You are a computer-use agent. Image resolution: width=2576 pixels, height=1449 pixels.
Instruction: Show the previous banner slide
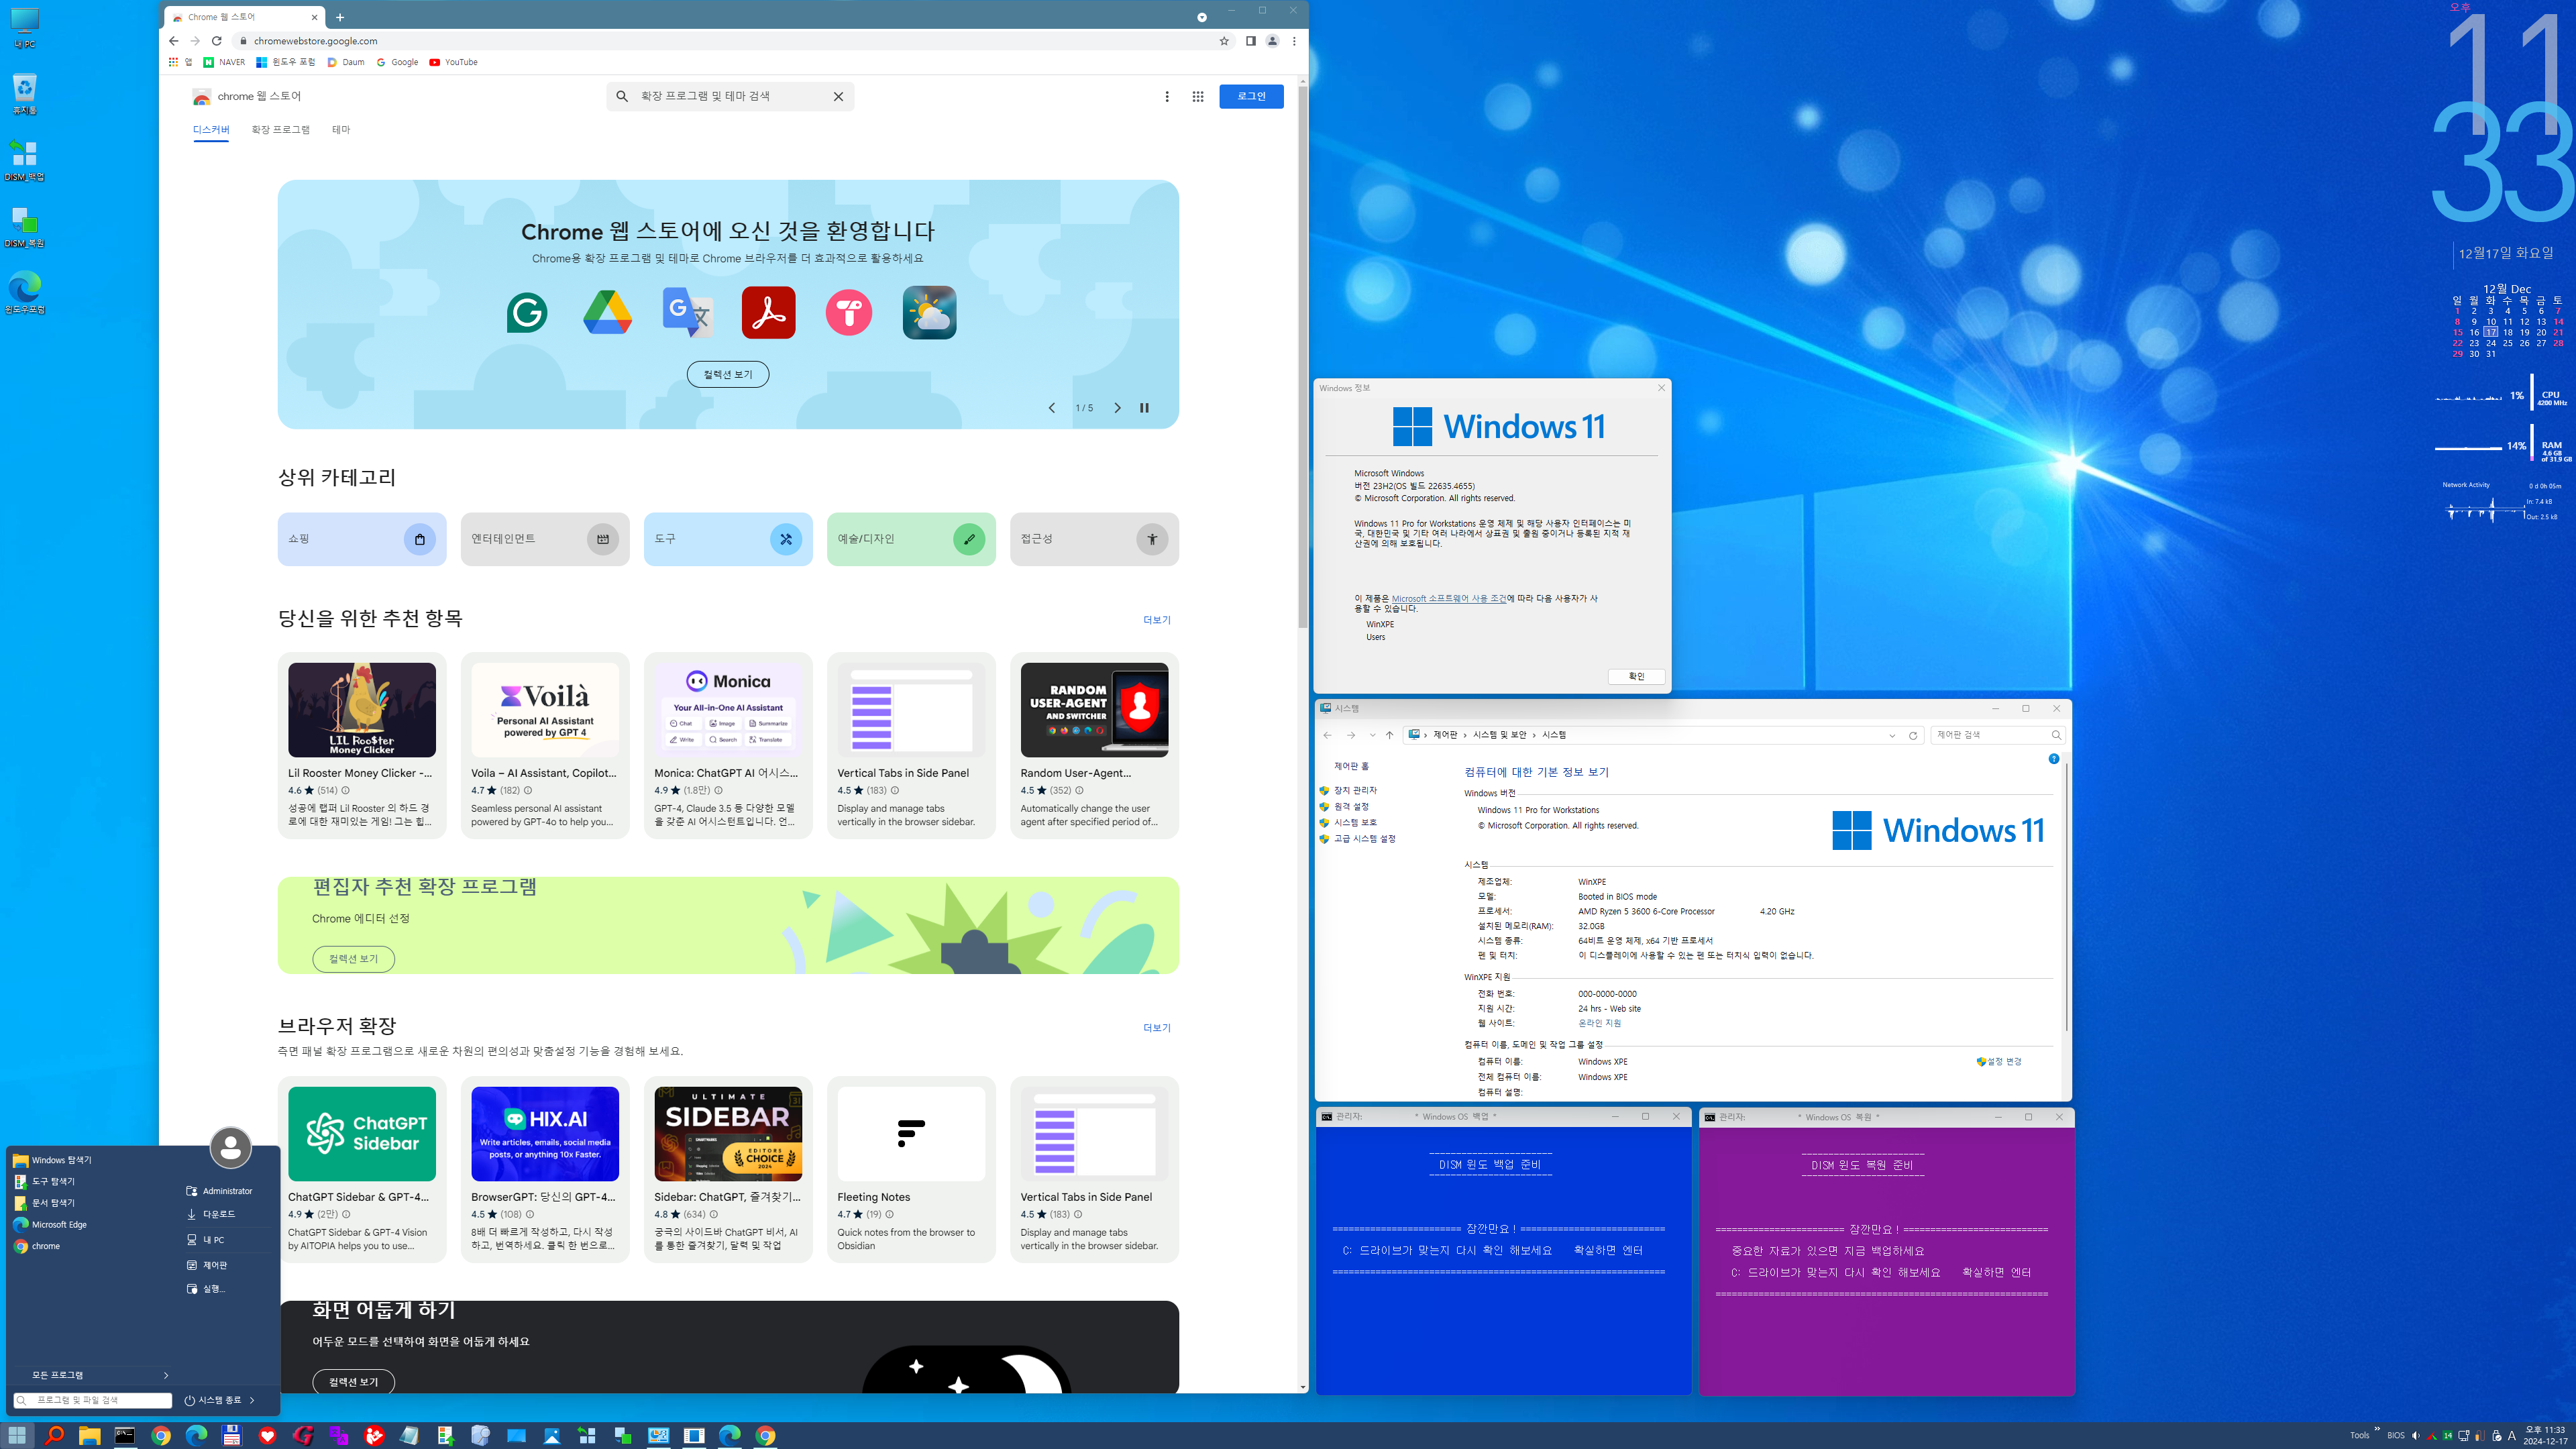pos(1051,408)
